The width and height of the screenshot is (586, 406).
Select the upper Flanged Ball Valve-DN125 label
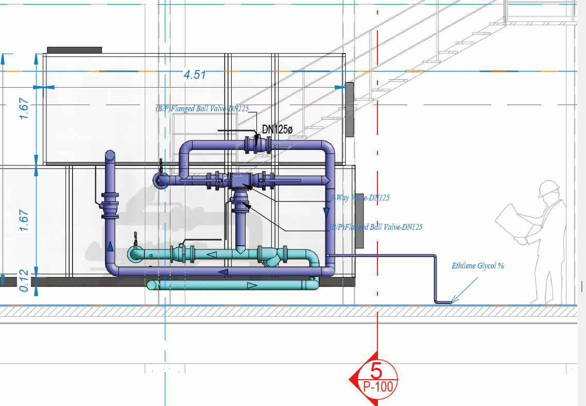click(202, 109)
